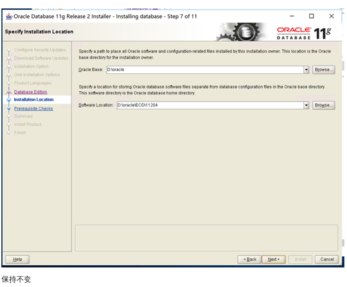
Task: Click the empty message area at bottom
Action: tap(206, 238)
